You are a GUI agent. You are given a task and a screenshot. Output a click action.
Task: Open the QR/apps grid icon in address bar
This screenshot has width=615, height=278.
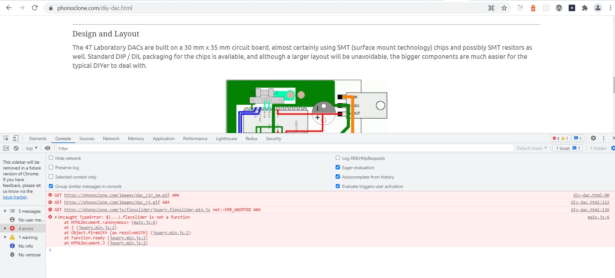(491, 8)
